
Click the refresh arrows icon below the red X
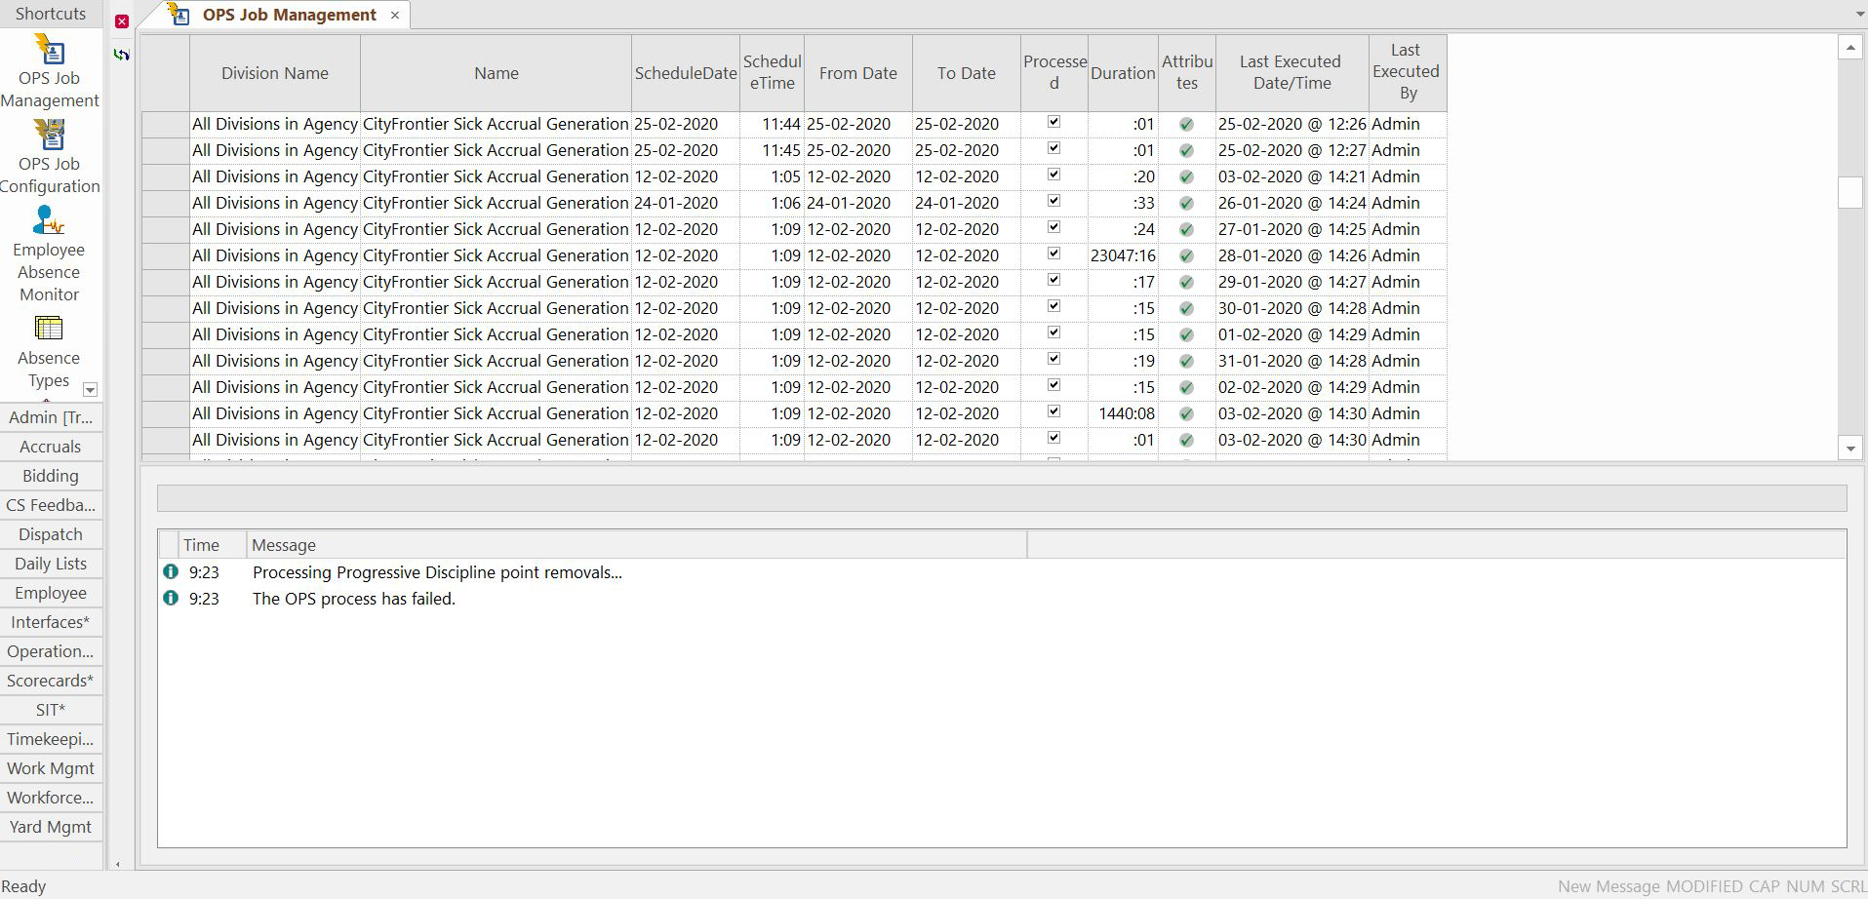[121, 55]
